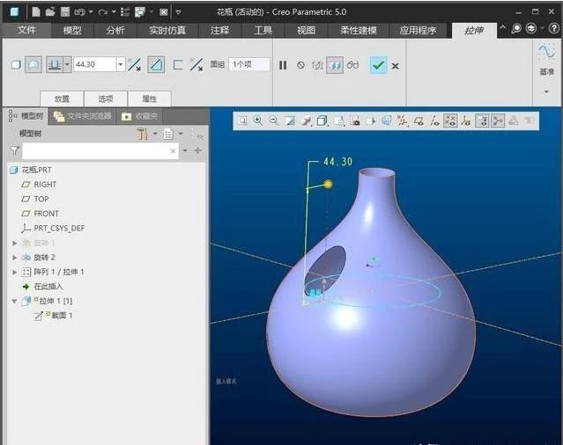This screenshot has height=445, width=563.
Task: Select the FRONT datum plane in tree
Action: (x=46, y=214)
